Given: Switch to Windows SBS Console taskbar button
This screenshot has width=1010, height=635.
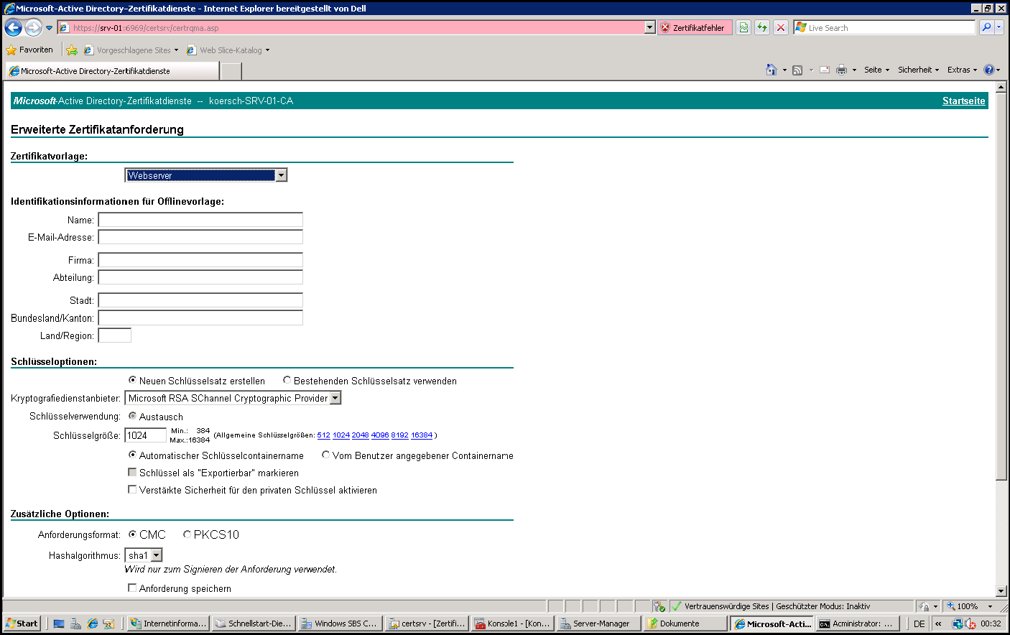Looking at the screenshot, I should point(340,624).
